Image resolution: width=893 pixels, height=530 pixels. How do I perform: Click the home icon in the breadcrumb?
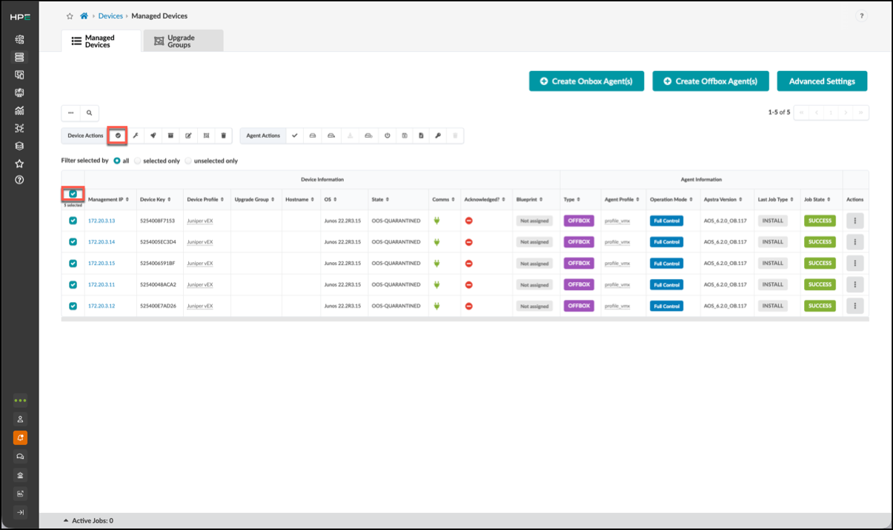pyautogui.click(x=84, y=16)
